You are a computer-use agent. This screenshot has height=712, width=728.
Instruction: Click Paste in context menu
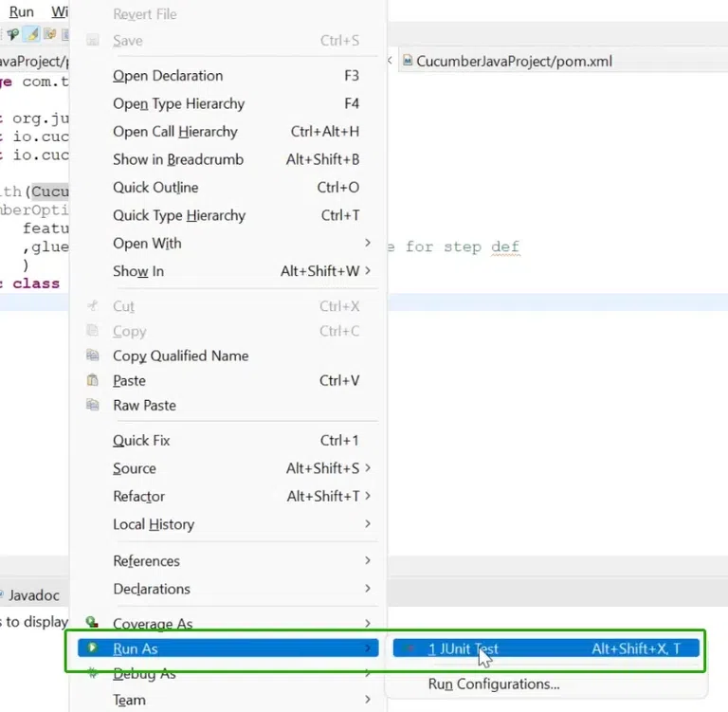(227, 380)
